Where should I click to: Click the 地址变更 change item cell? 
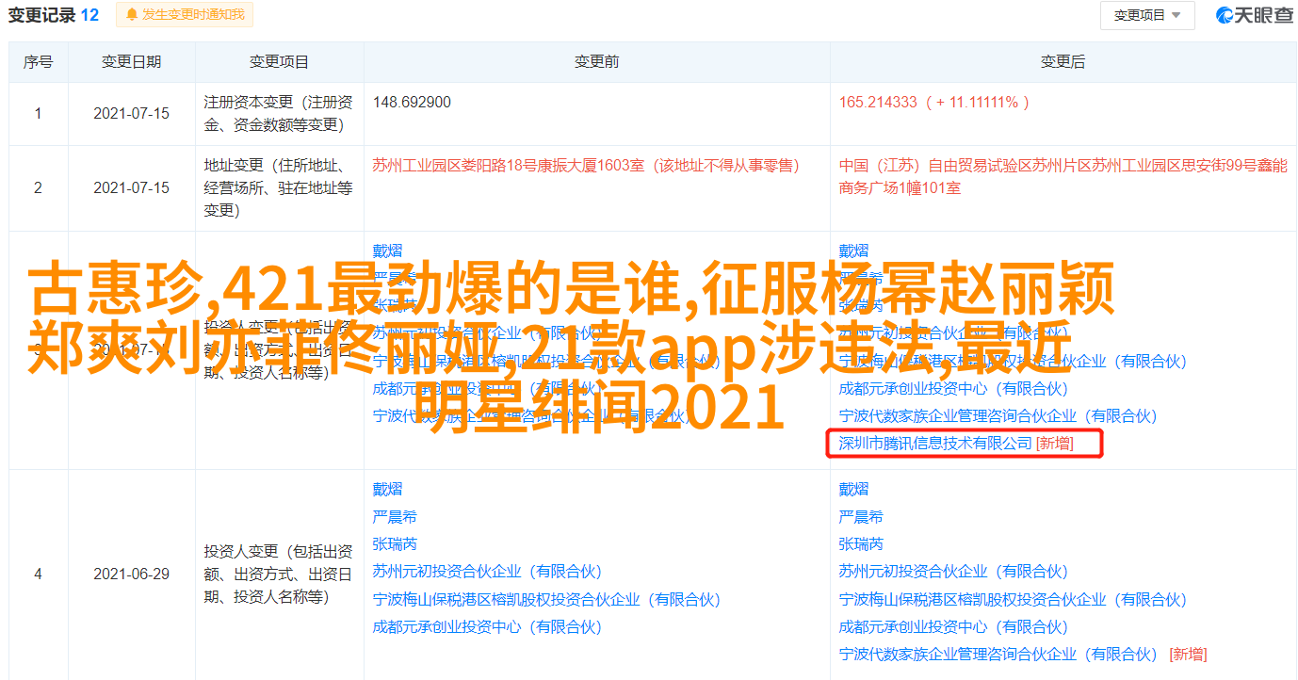click(x=280, y=187)
